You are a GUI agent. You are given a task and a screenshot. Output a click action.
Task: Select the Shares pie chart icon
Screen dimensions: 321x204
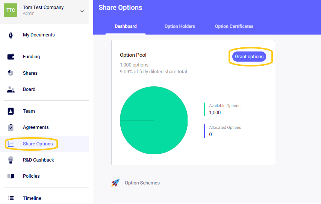pyautogui.click(x=11, y=73)
